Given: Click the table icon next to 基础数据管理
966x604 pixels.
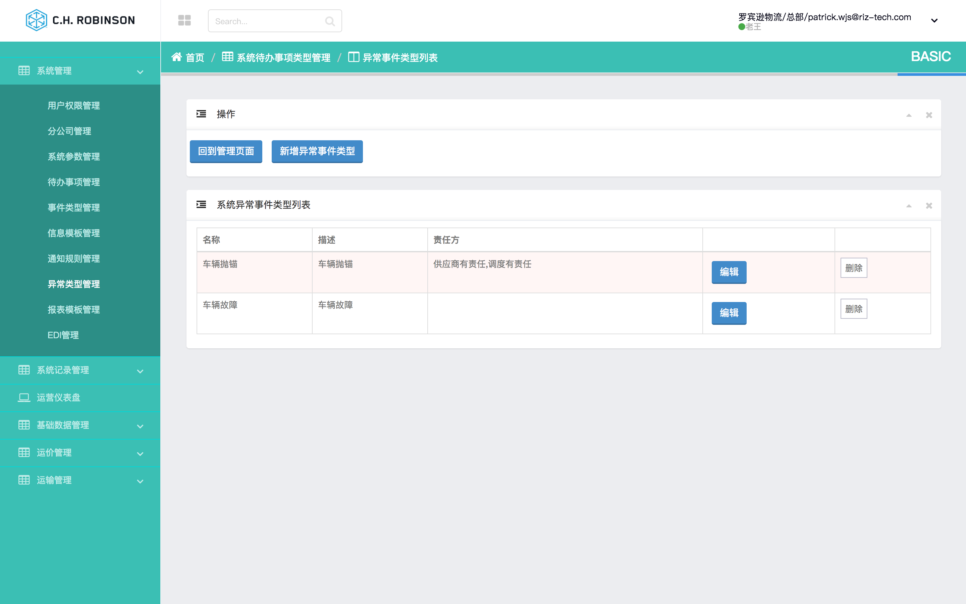Looking at the screenshot, I should [x=24, y=425].
